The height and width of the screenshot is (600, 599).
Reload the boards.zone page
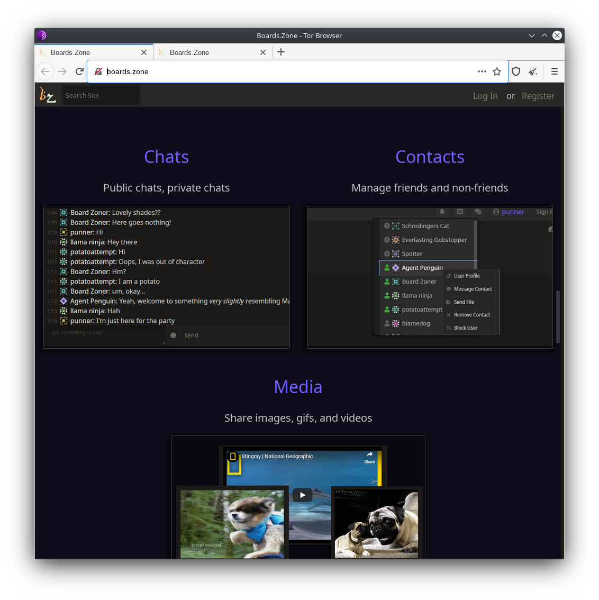[79, 71]
